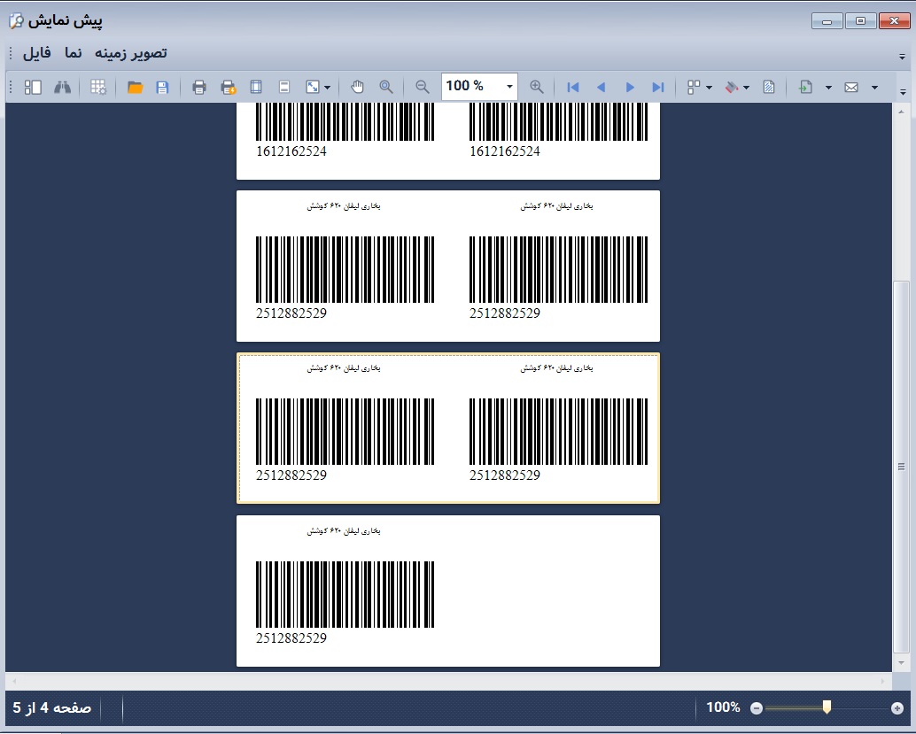This screenshot has height=734, width=916.
Task: Expand the export document dropdown arrow
Action: (828, 87)
